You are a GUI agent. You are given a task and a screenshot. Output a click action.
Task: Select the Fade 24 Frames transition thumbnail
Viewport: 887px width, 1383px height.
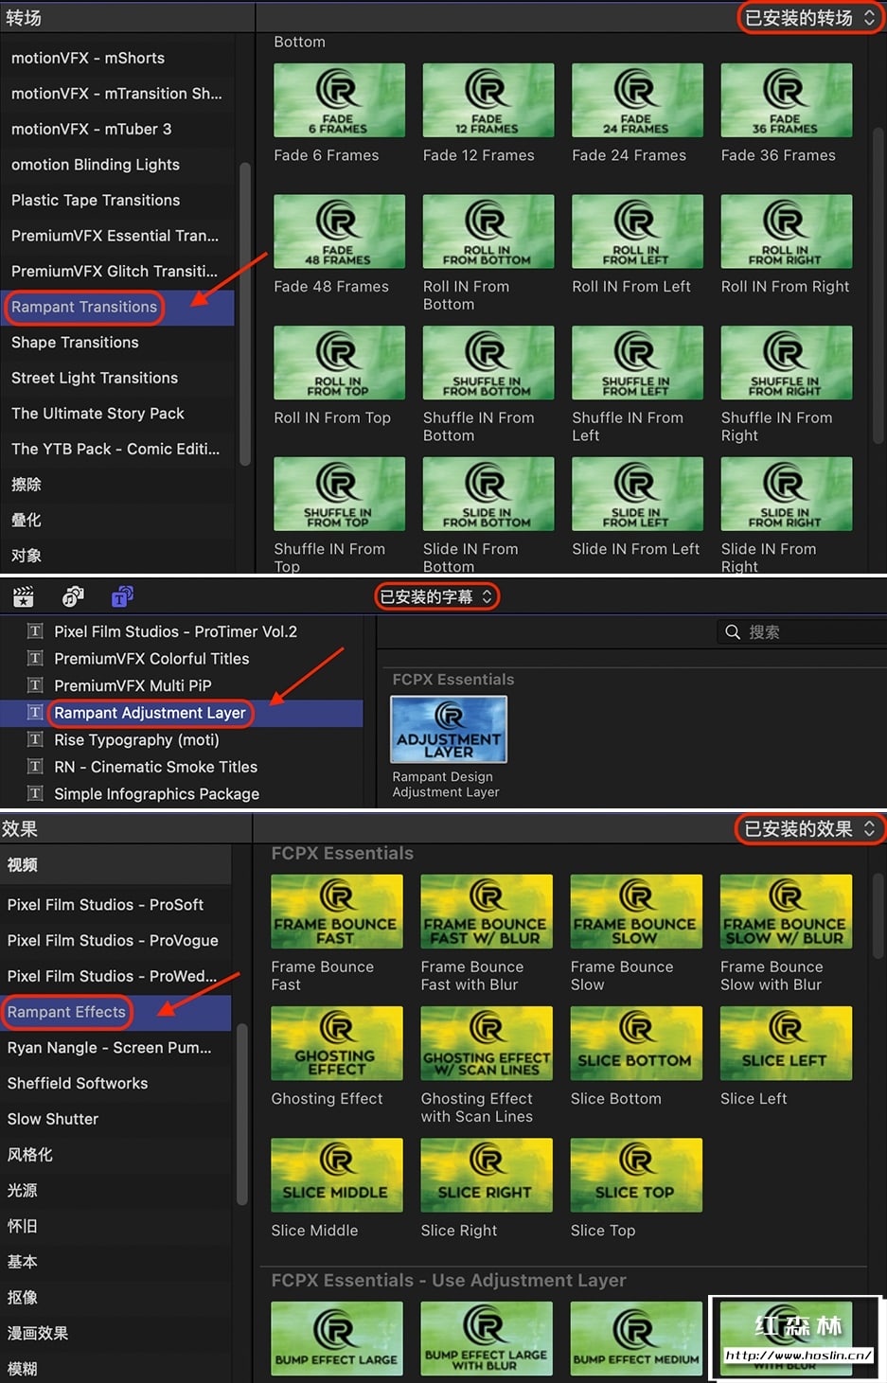pos(637,100)
